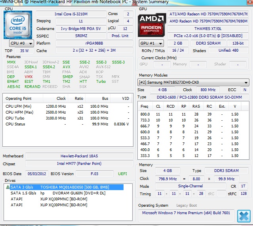
Task: Click the Hewlett-Packard 18A5 motherboard field
Action: [x=79, y=156]
